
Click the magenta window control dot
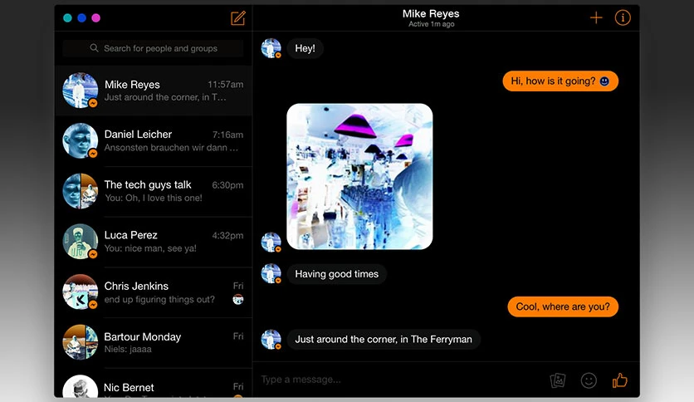point(95,18)
